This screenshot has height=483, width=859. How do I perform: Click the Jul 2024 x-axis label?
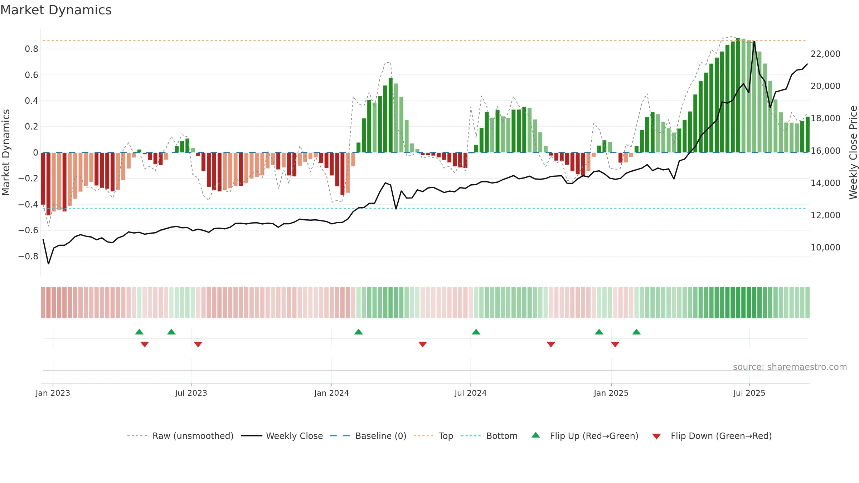tap(471, 393)
